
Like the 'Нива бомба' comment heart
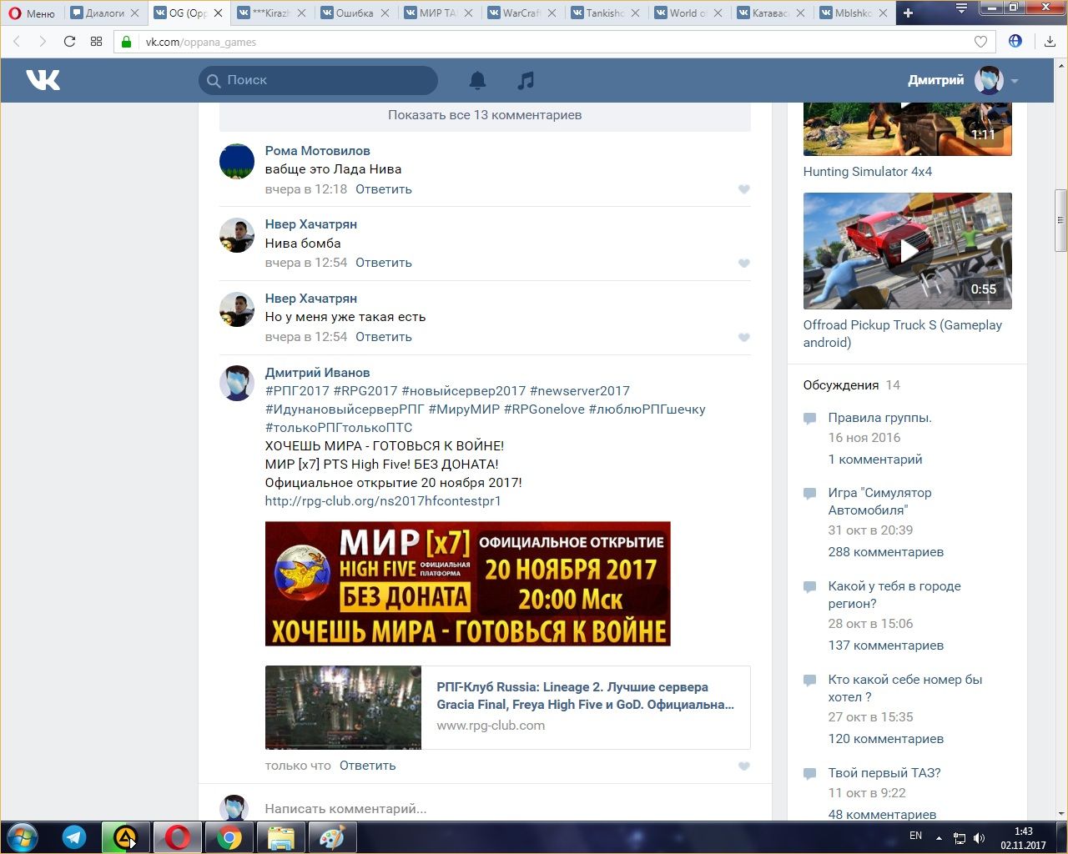pyautogui.click(x=744, y=264)
